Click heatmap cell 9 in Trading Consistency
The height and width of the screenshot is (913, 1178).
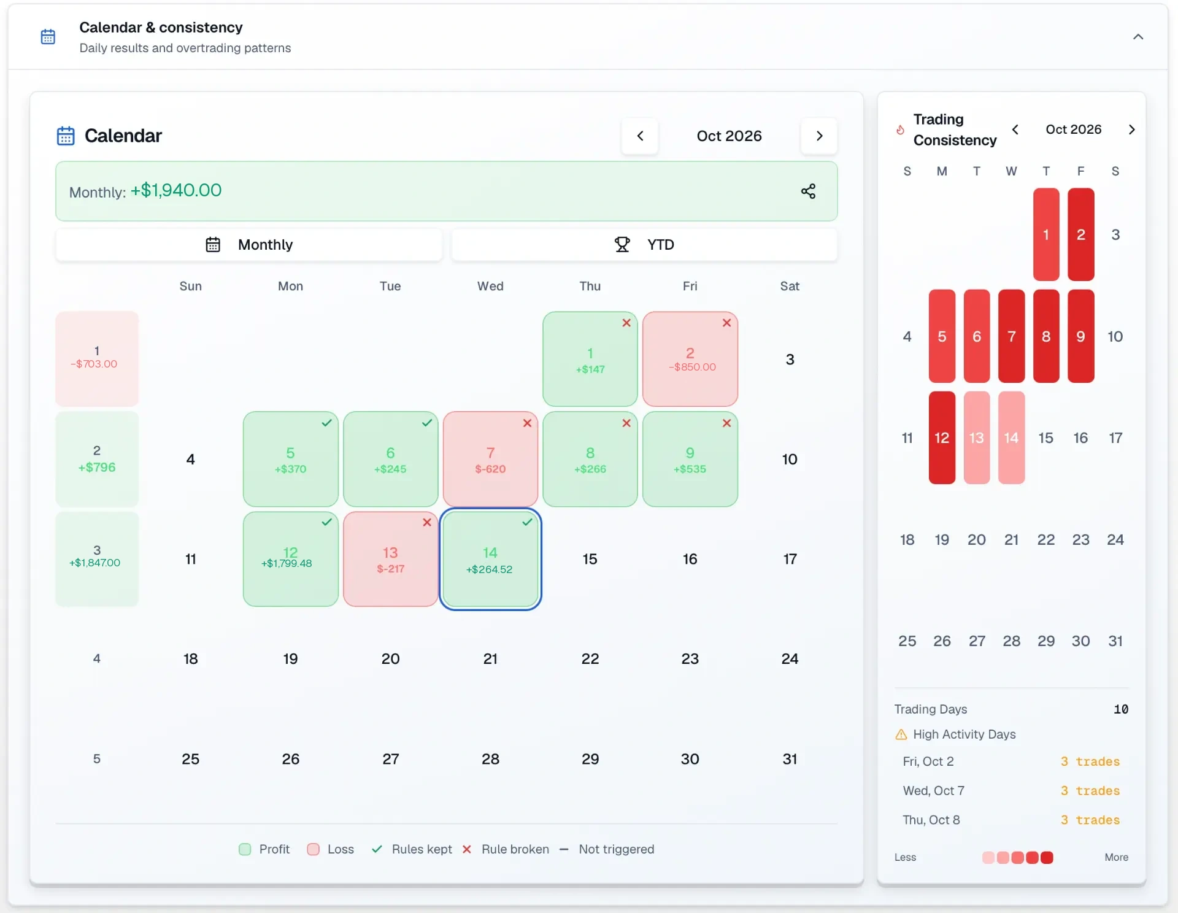coord(1081,336)
